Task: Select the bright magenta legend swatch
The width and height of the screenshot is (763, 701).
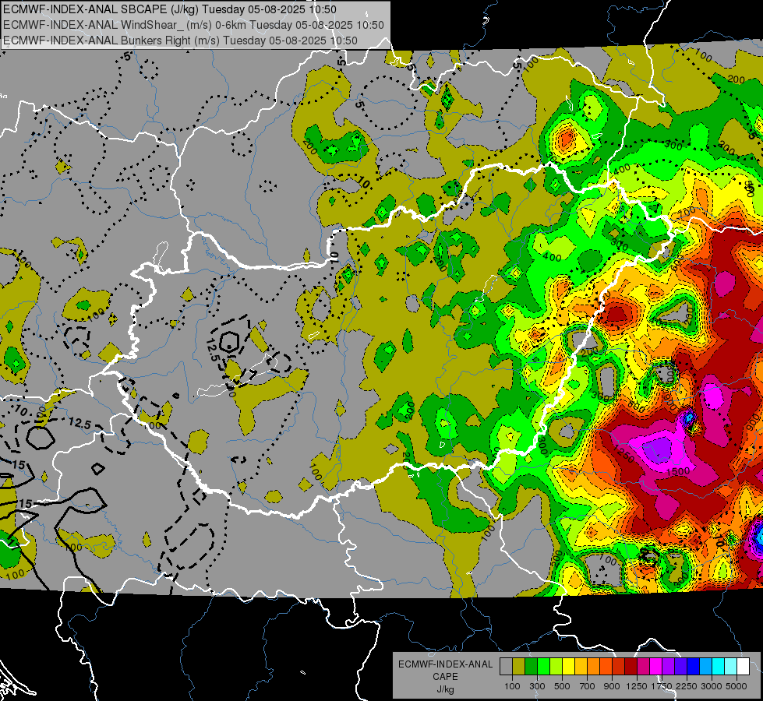Action: pos(656,666)
